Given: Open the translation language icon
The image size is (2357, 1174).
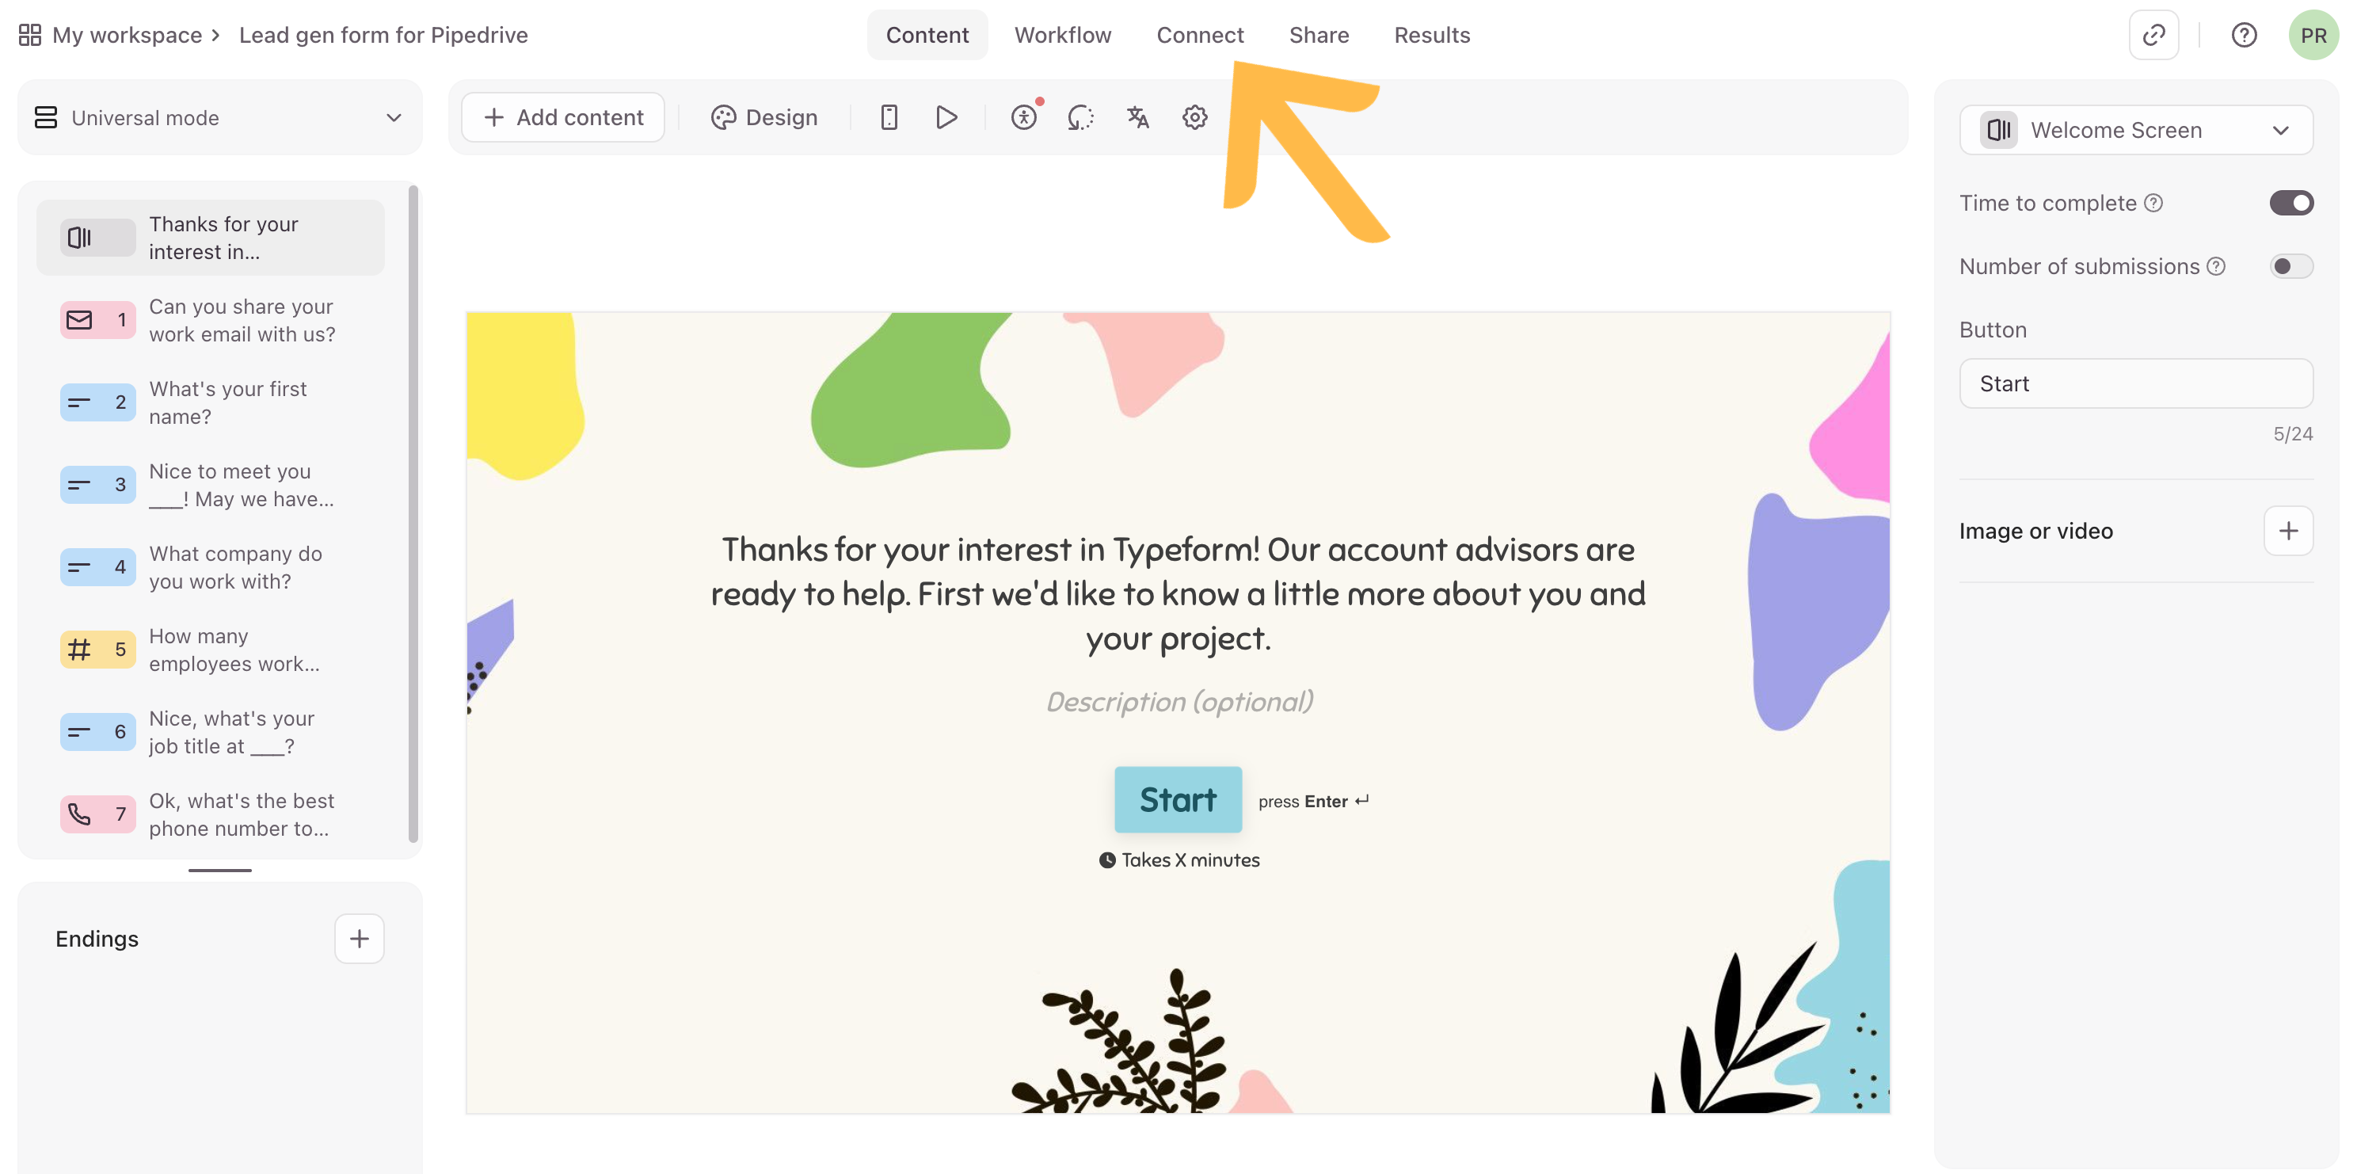Looking at the screenshot, I should pos(1137,117).
